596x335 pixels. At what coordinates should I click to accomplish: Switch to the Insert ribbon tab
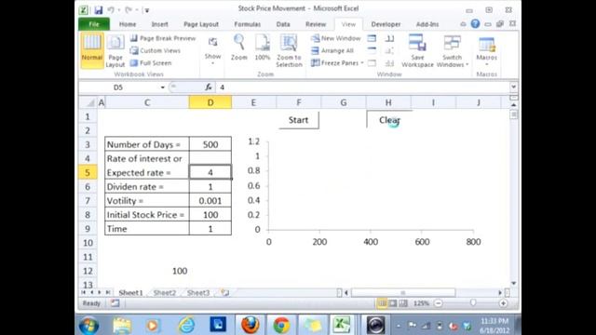[159, 24]
